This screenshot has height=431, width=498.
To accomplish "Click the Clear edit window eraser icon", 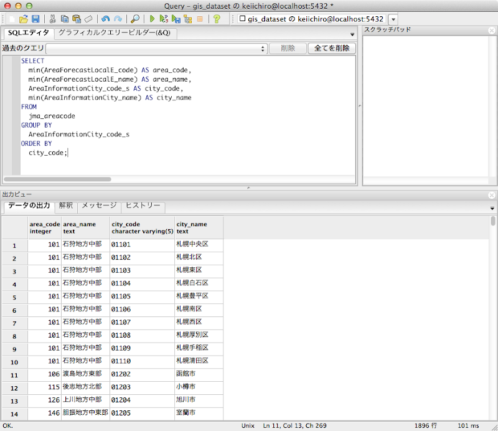I will pyautogui.click(x=88, y=19).
